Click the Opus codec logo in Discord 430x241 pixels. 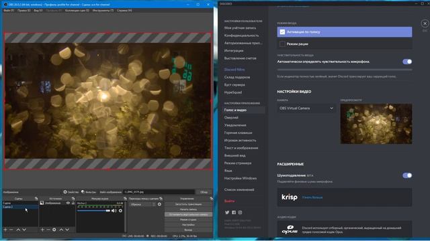(290, 229)
